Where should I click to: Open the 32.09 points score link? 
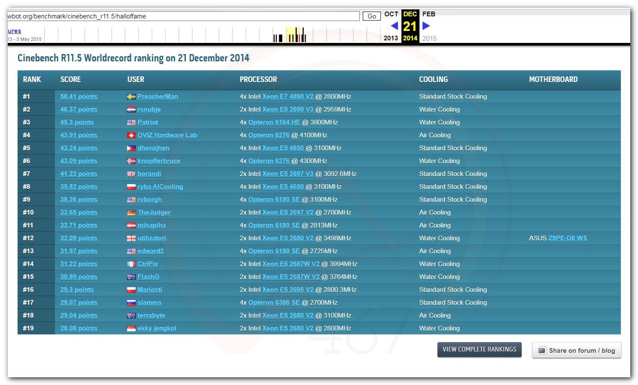click(79, 238)
